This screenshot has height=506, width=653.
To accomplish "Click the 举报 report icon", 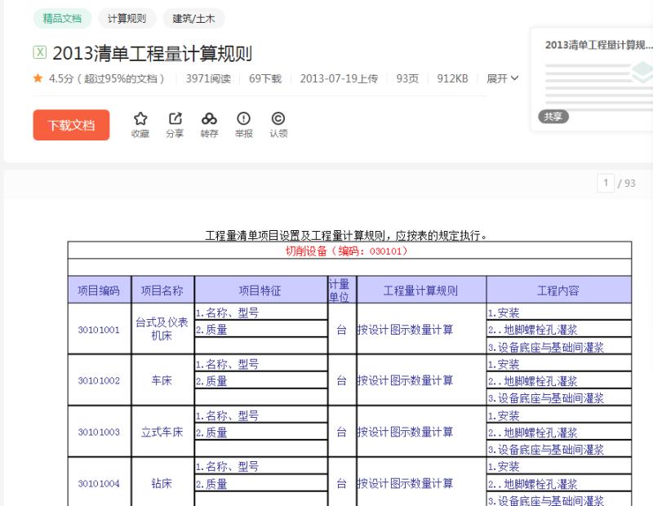I will tap(243, 118).
